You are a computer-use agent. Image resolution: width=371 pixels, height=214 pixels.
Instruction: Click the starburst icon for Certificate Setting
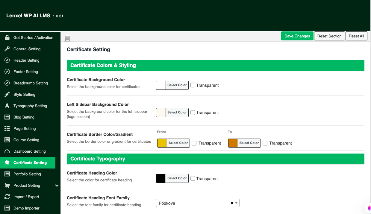(7, 163)
